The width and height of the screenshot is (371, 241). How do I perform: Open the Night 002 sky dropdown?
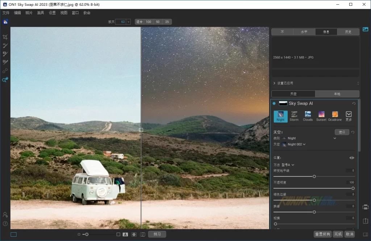pos(296,144)
